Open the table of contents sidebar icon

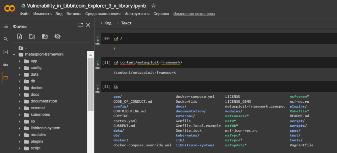tap(6, 26)
